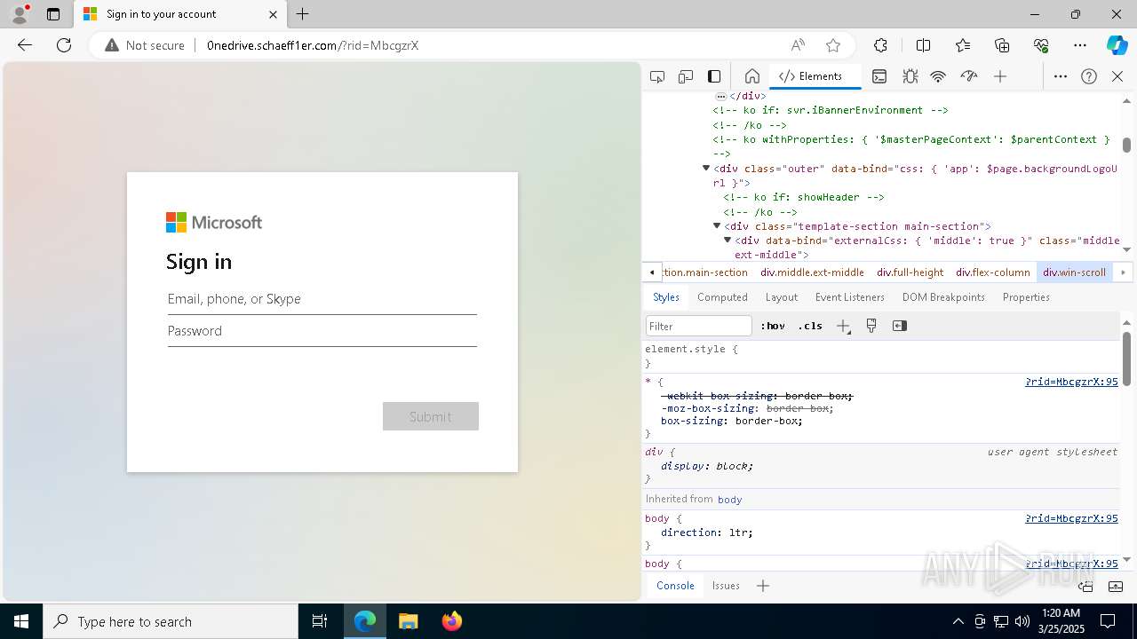
Task: Refresh the page
Action: (64, 45)
